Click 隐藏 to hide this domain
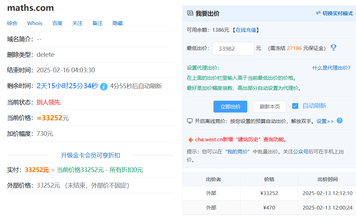 click(x=118, y=23)
